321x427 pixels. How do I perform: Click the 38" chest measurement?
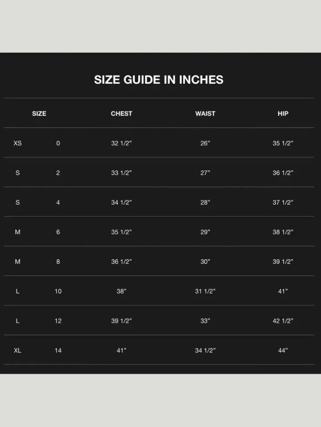[121, 291]
